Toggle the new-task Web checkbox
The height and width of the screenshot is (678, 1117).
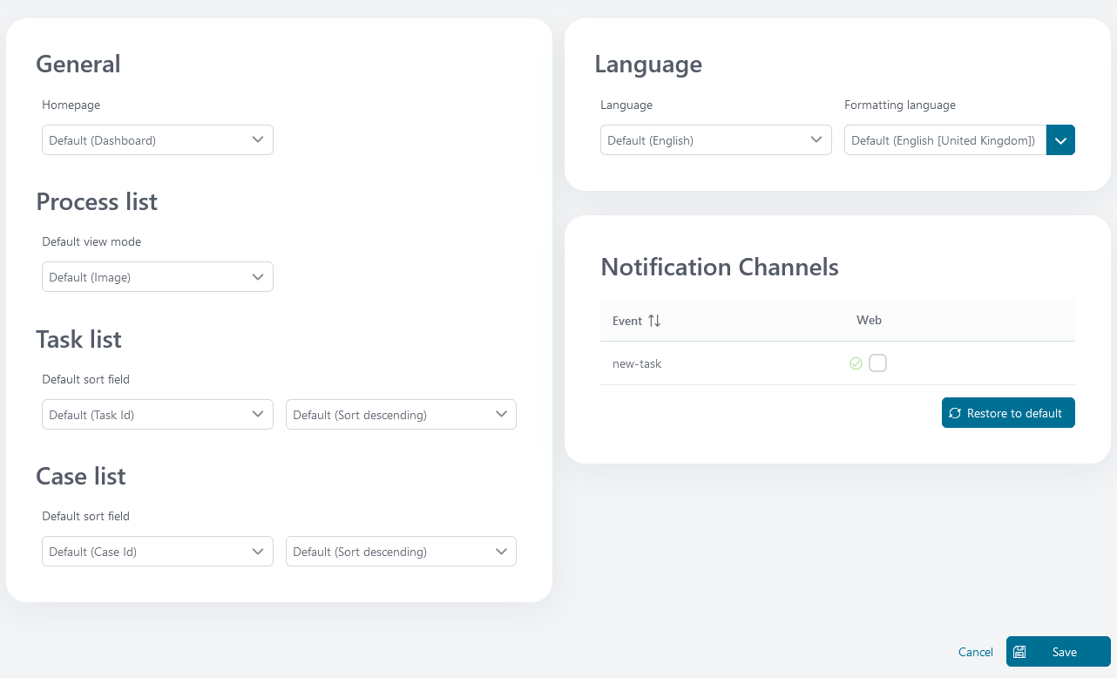[x=877, y=363]
